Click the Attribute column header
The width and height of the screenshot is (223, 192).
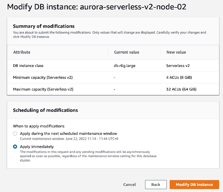point(22,52)
